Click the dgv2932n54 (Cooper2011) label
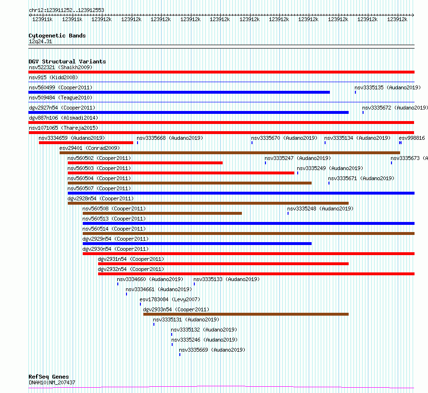The width and height of the screenshot is (428, 393). [131, 269]
